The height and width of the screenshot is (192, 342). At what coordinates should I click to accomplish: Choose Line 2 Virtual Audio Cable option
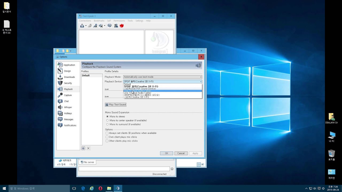162,91
